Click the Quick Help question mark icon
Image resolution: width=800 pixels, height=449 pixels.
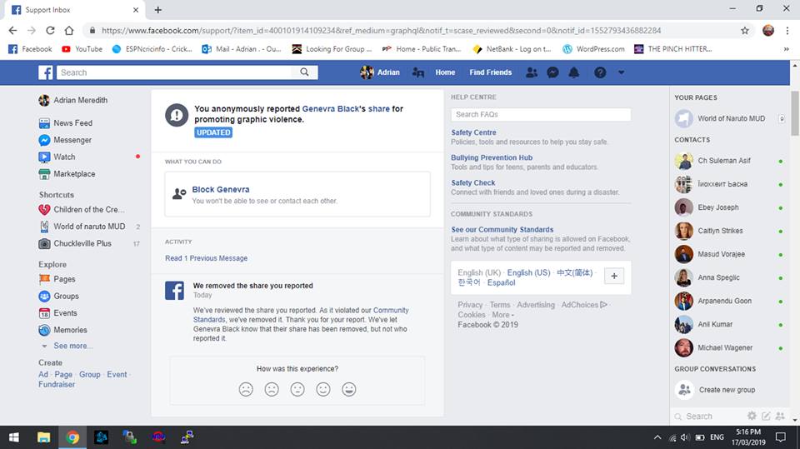click(x=599, y=72)
